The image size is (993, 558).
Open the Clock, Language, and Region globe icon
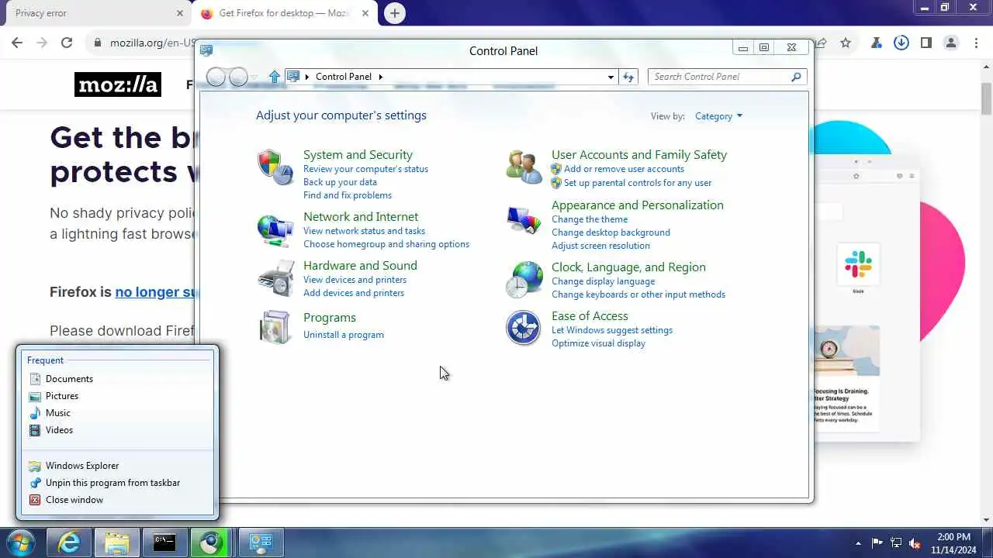(x=524, y=280)
